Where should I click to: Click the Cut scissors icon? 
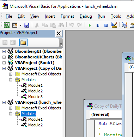click(x=37, y=25)
